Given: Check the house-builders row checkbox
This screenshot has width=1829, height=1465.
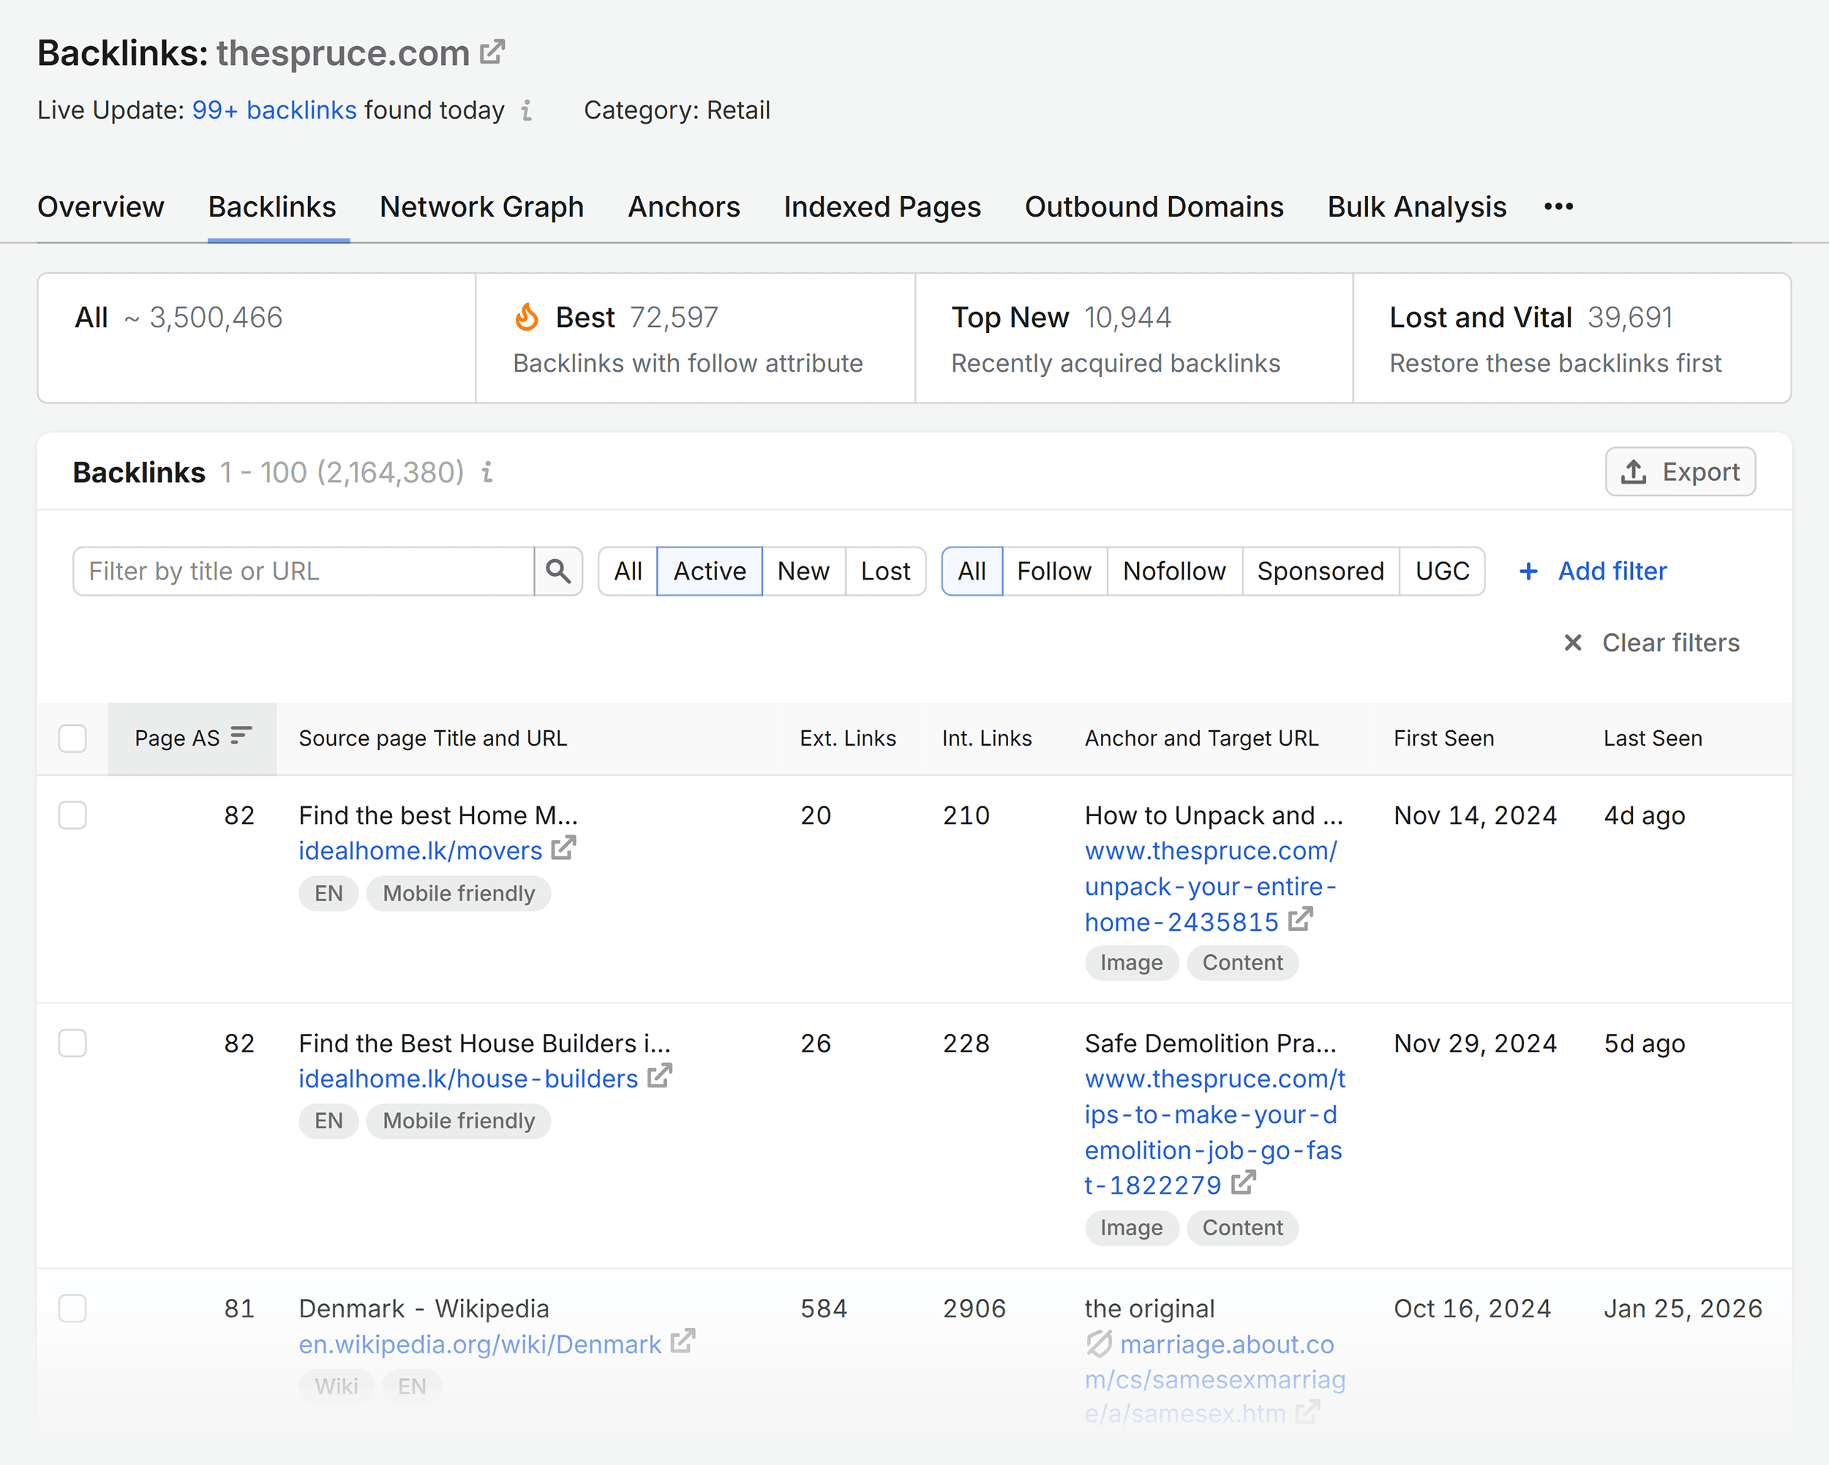Looking at the screenshot, I should click(72, 1044).
